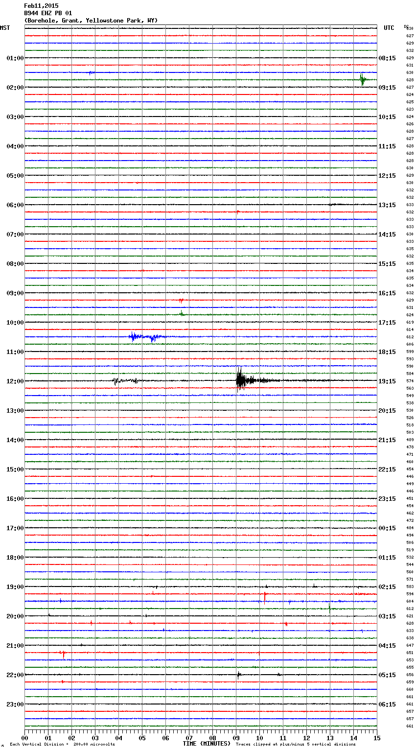This screenshot has height=751, width=416.
Task: Click the minute 05 tick label on the time axis
Action: click(x=142, y=738)
